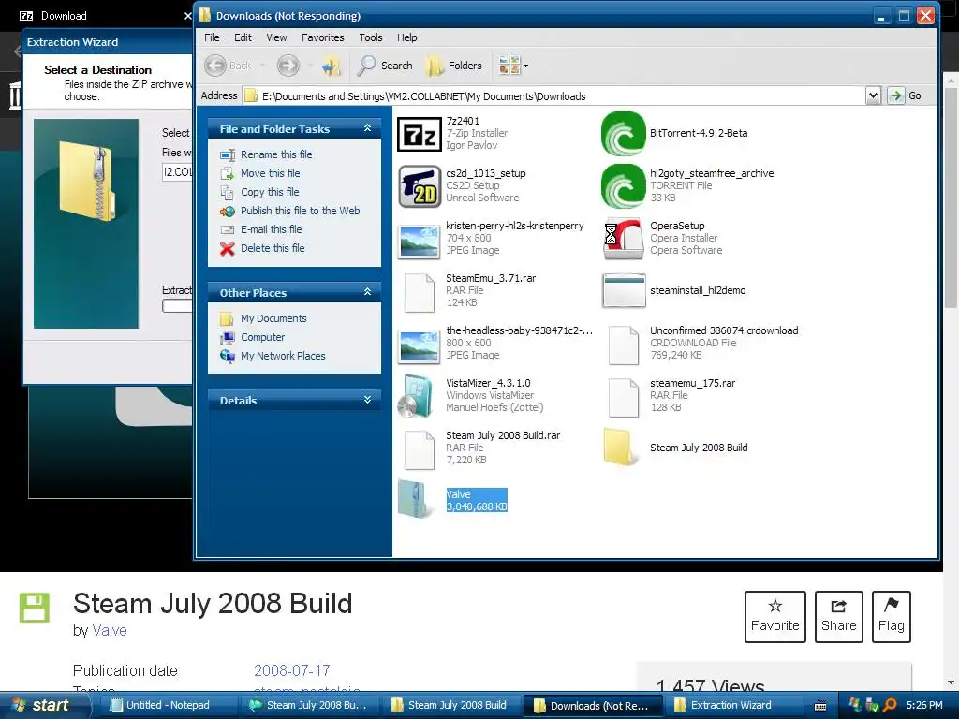Image resolution: width=959 pixels, height=719 pixels.
Task: Select hl2goty_steamfree_archive torrent icon
Action: pos(623,186)
